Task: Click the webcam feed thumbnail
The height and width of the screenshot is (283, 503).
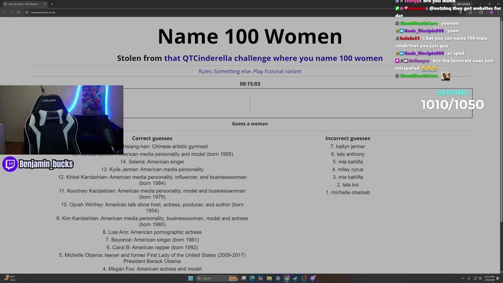Action: pyautogui.click(x=62, y=120)
